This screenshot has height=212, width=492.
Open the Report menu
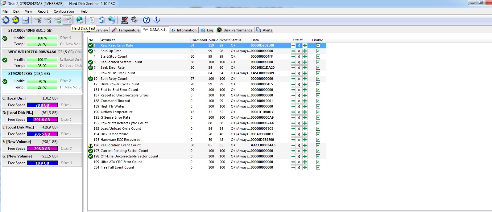[x=43, y=11]
